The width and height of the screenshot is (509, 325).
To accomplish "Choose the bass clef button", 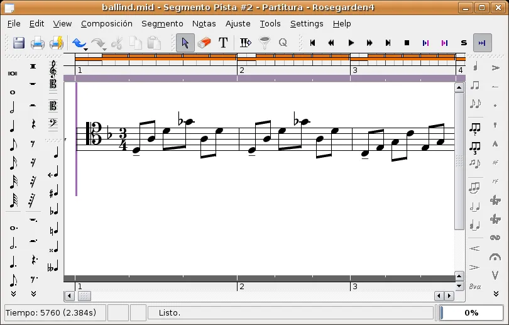I will tap(53, 123).
